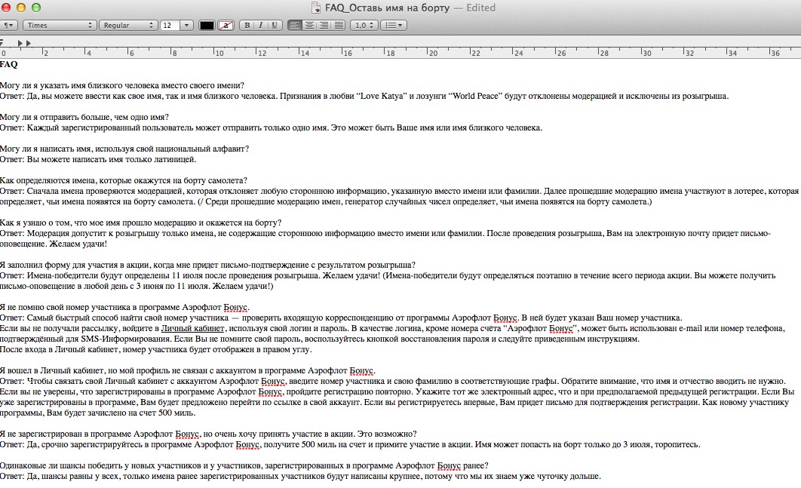Click "Могу ли я написать имя, используя свой национальный алфавит?"

tap(124, 149)
